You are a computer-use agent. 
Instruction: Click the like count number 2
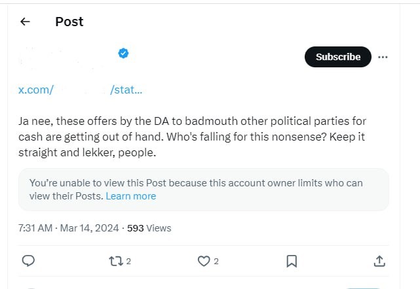[216, 262]
